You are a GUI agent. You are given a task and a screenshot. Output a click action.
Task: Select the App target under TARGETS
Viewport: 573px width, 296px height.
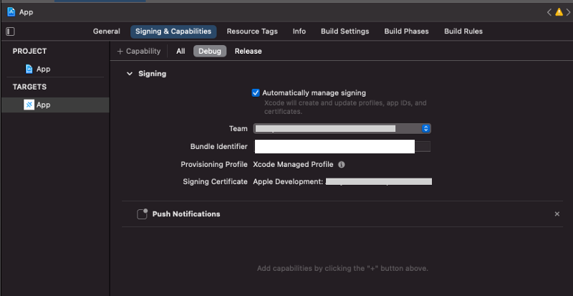click(56, 105)
